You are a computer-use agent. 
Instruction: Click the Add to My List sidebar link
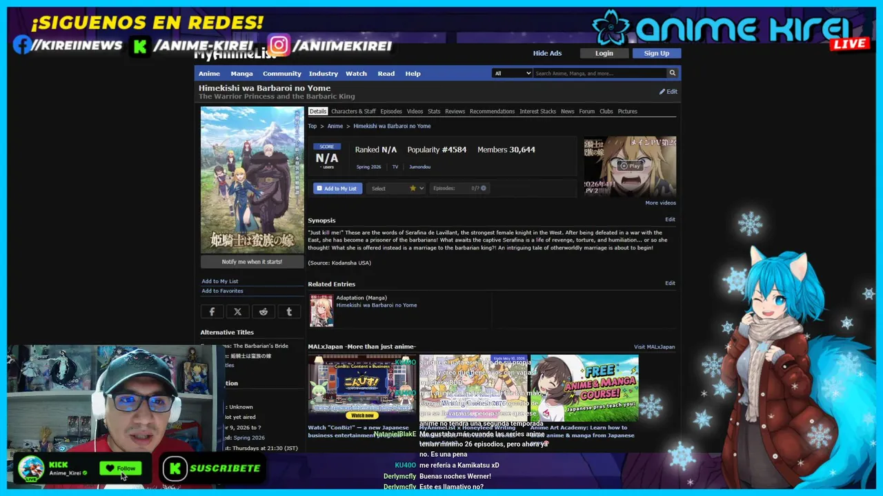(x=219, y=281)
